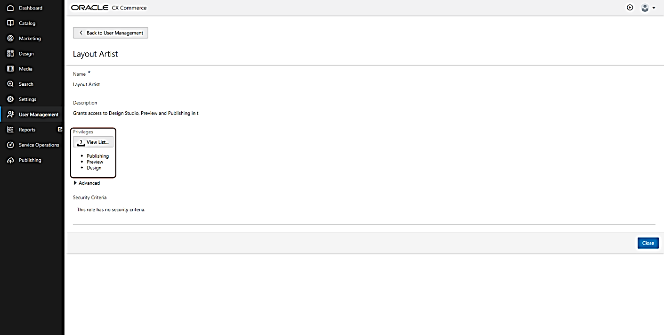Click the Search magnifier icon in sidebar
Screen dimensions: 664x335
tap(10, 84)
